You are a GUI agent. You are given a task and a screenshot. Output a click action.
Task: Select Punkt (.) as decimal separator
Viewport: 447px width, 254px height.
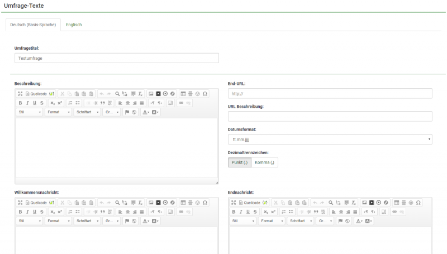(240, 162)
